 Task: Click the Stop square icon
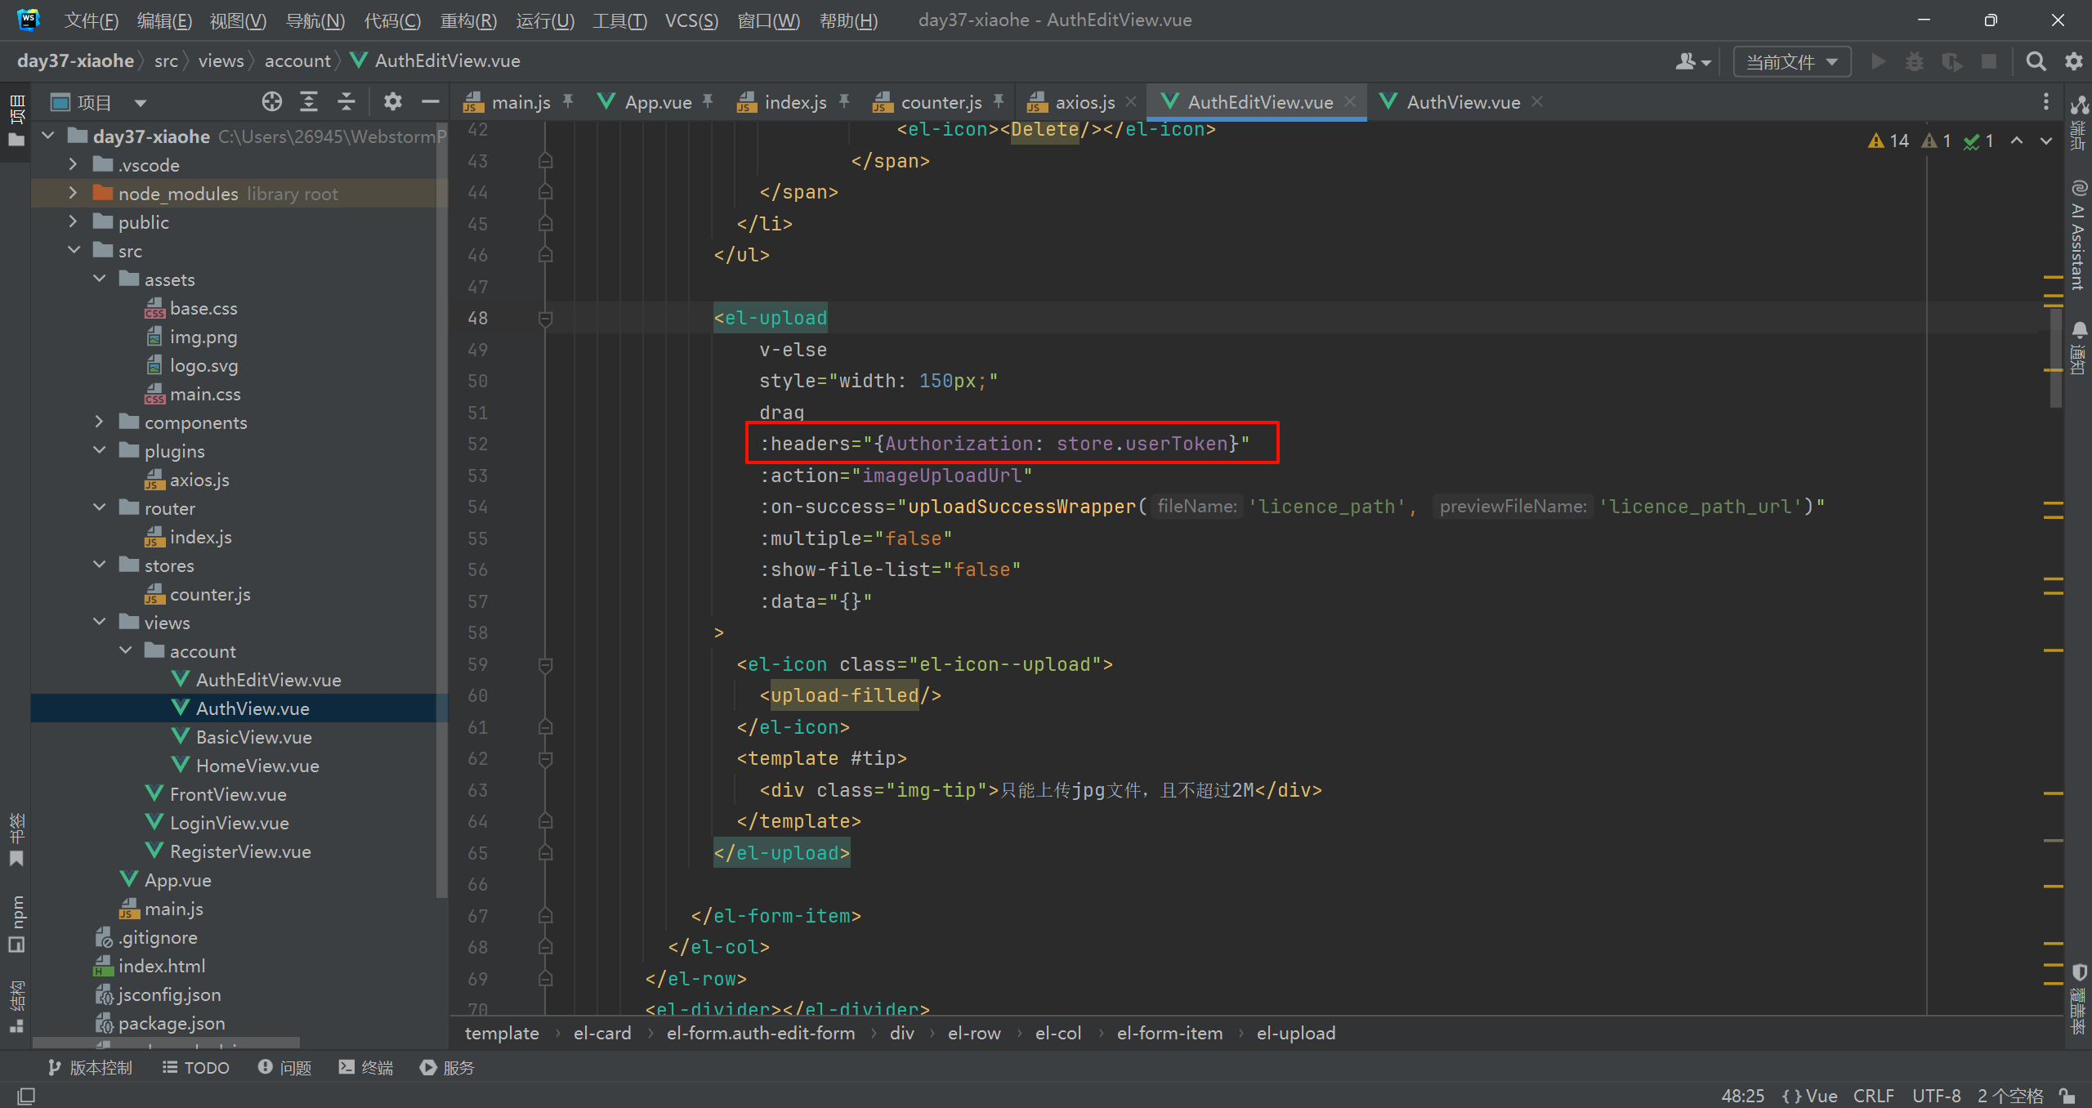click(x=1989, y=61)
